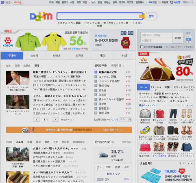Screen dimensions: 196x183
Task: Open the pink handbag product thumbnail
Action: pyautogui.click(x=145, y=147)
